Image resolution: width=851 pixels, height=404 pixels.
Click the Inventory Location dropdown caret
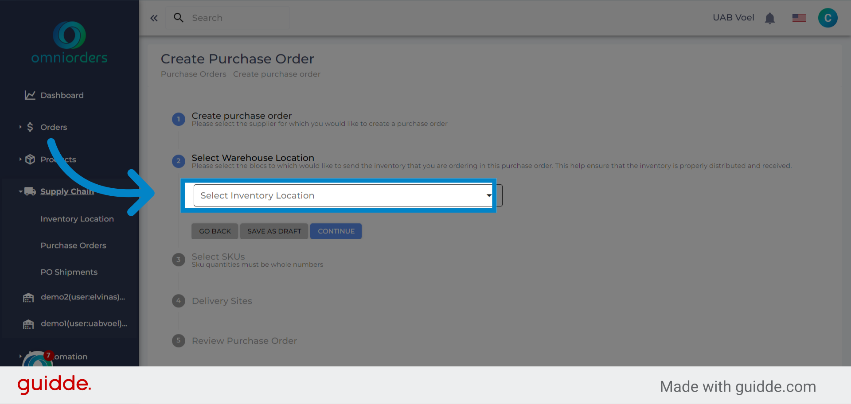pyautogui.click(x=488, y=195)
